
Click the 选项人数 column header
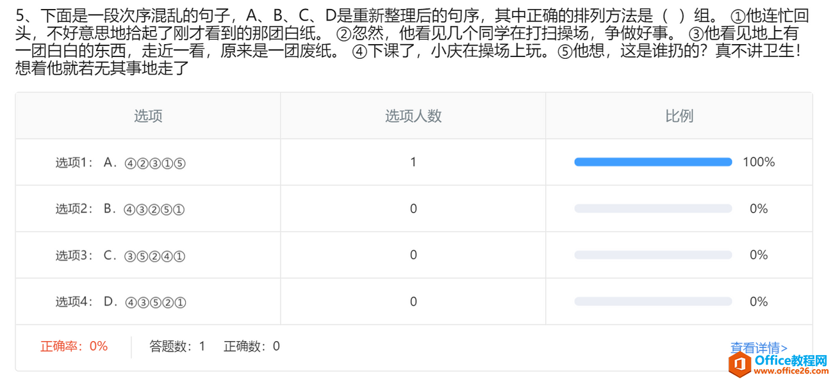click(413, 116)
